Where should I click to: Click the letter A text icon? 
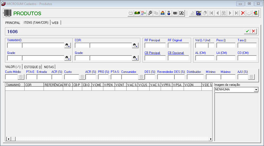point(182,13)
